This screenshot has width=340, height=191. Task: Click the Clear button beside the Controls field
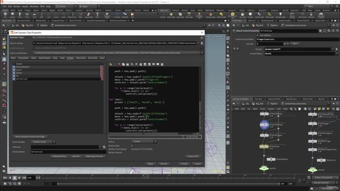click(x=295, y=44)
